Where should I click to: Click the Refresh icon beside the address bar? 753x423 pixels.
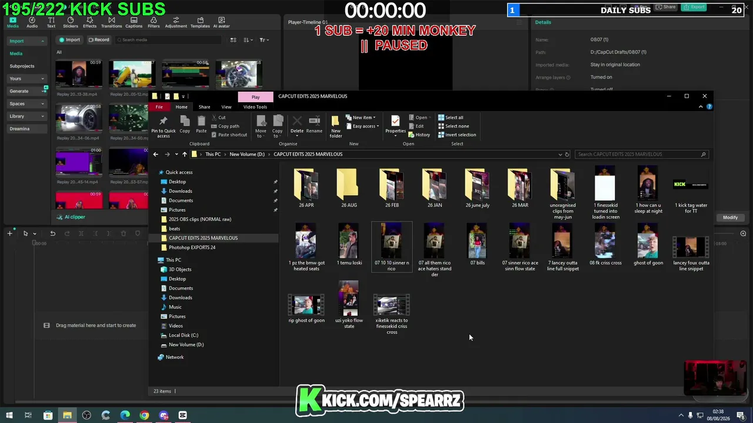click(x=567, y=155)
